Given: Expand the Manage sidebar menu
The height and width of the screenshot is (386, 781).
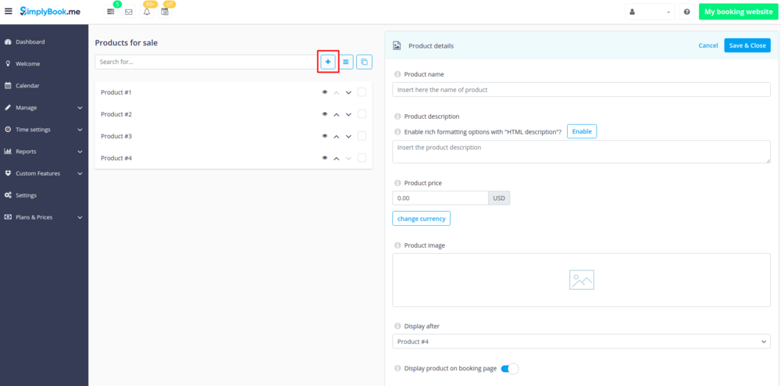Looking at the screenshot, I should pyautogui.click(x=44, y=108).
